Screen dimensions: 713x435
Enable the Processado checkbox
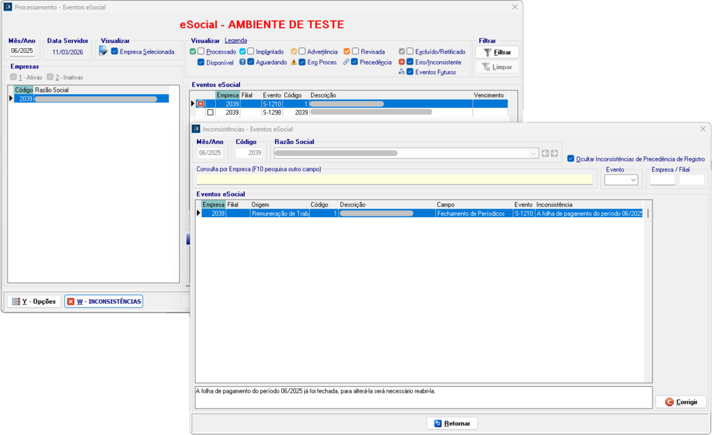(201, 52)
